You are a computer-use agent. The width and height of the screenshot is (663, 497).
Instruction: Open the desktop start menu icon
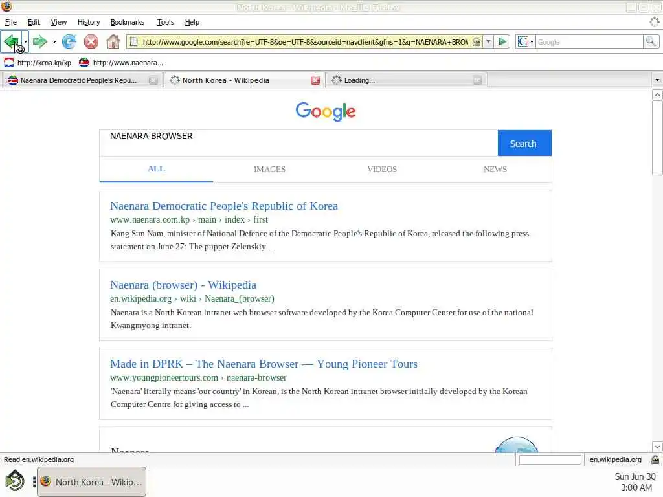[x=15, y=481]
